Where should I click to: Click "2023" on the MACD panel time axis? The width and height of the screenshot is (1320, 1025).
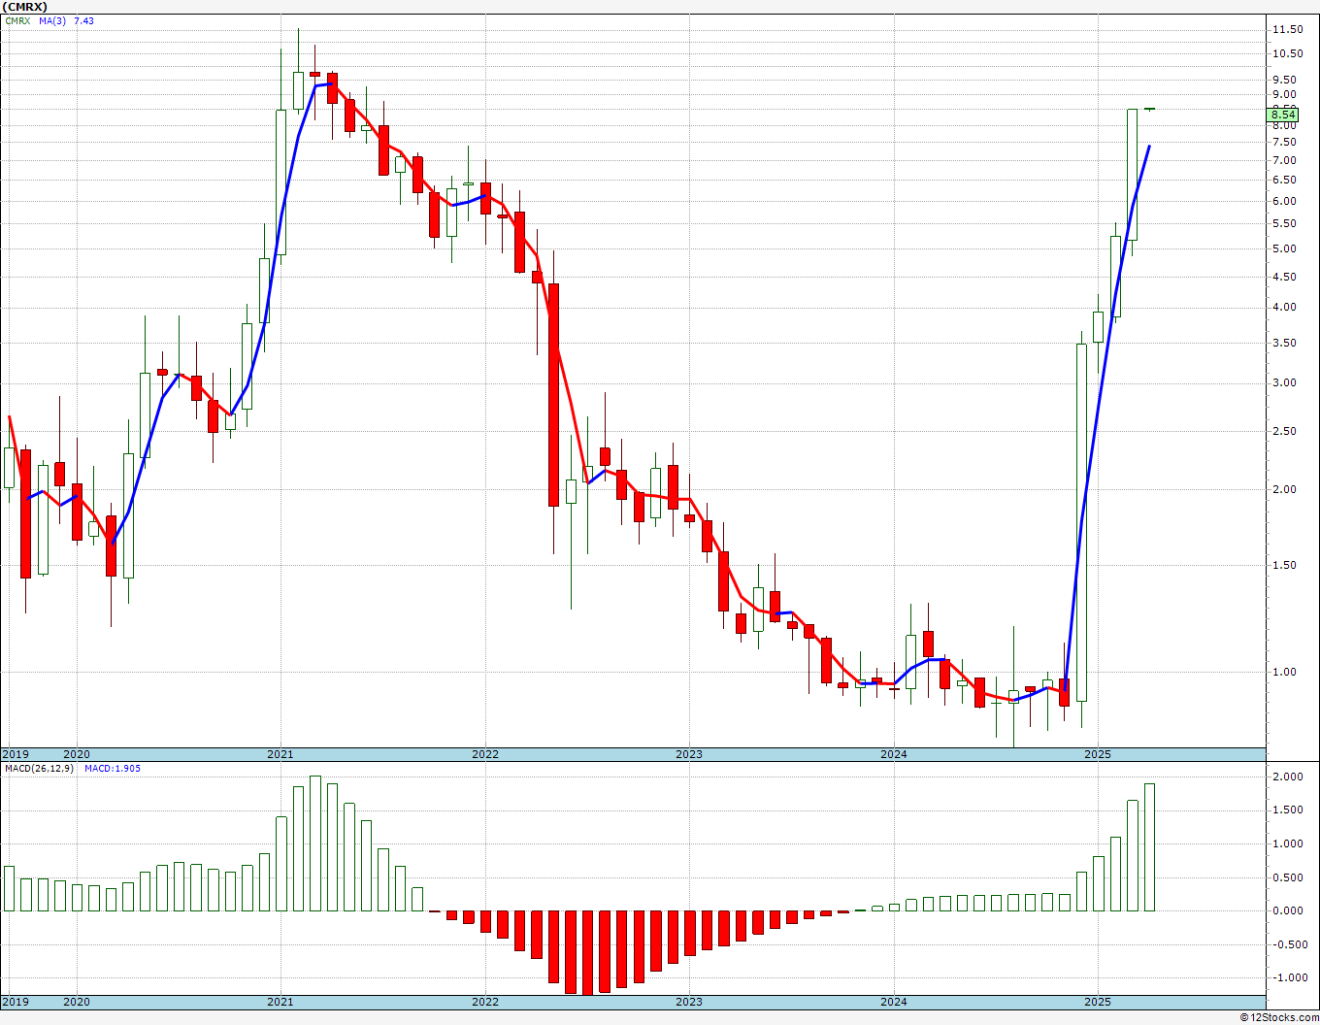(x=689, y=1002)
